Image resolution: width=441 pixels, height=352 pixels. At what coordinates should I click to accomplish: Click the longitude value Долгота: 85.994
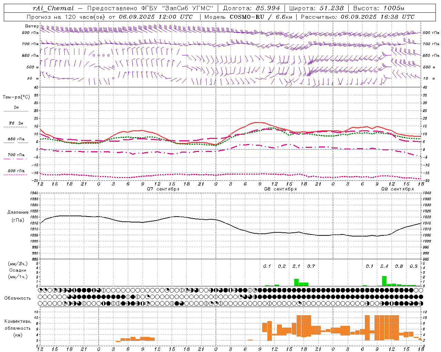coord(252,8)
